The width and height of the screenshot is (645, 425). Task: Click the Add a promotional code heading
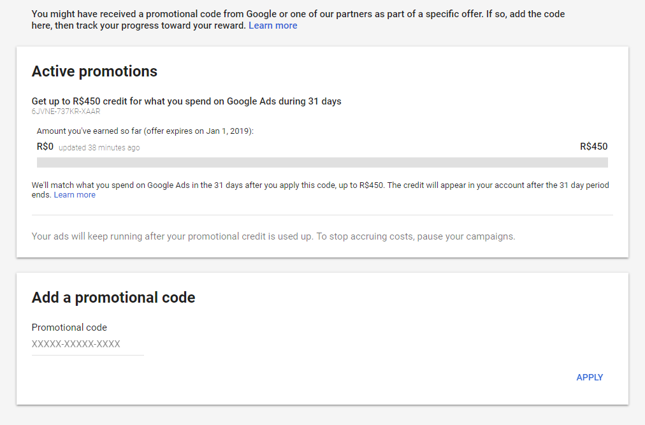point(113,298)
